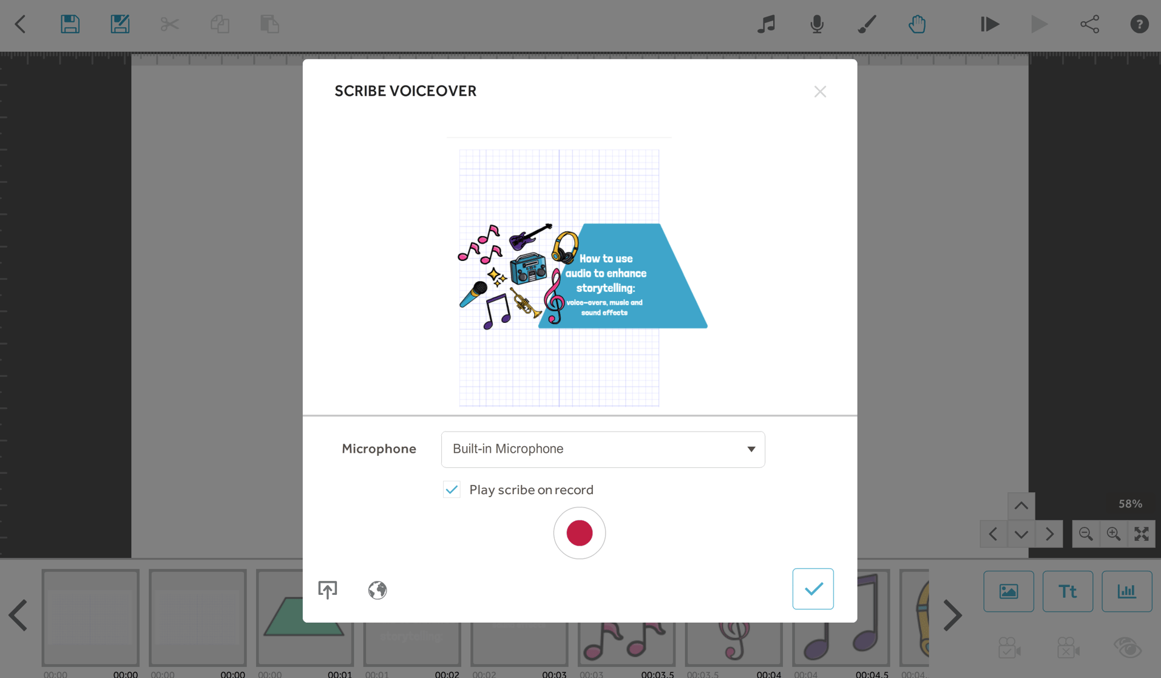Click the save floppy disk icon
This screenshot has height=678, width=1161.
click(x=70, y=24)
